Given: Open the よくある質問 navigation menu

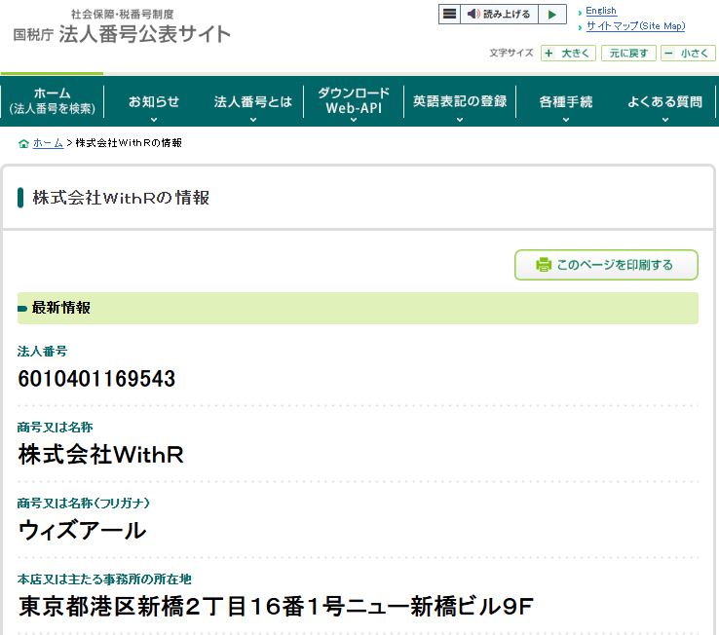Looking at the screenshot, I should 664,101.
